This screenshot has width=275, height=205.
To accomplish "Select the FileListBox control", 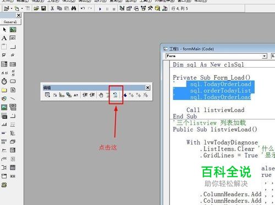I will tap(13, 90).
